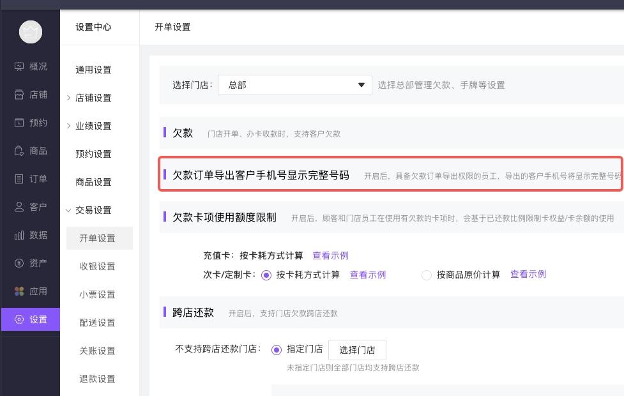The image size is (624, 396).
Task: Open 关账设置 submenu item
Action: 97,351
